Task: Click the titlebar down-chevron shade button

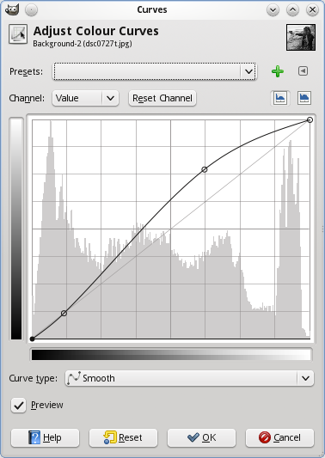Action: coord(273,10)
